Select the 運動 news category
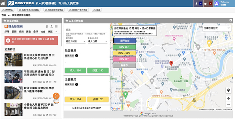The height and width of the screenshot is (122, 235). coord(29,32)
